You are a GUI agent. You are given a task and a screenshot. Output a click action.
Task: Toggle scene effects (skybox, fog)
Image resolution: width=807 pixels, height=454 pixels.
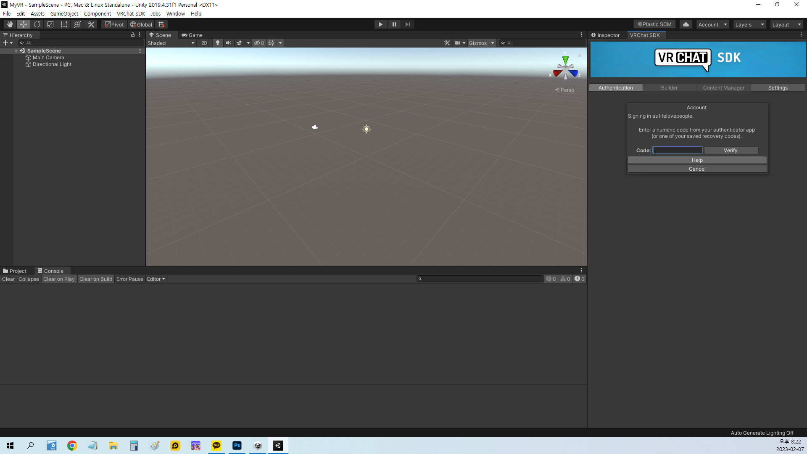239,43
